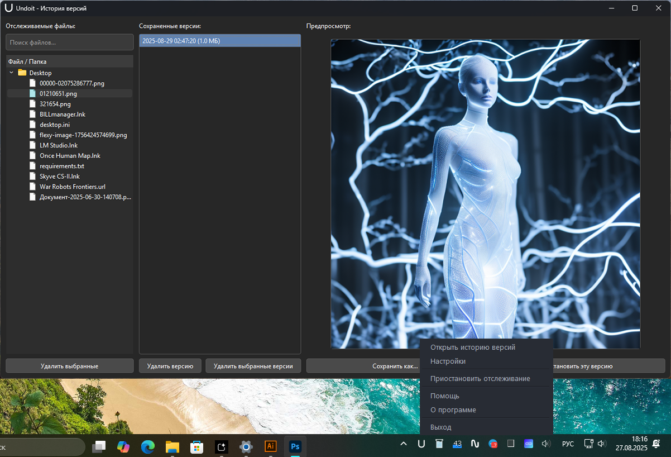Show hidden tray icons with the chevron

pos(404,444)
